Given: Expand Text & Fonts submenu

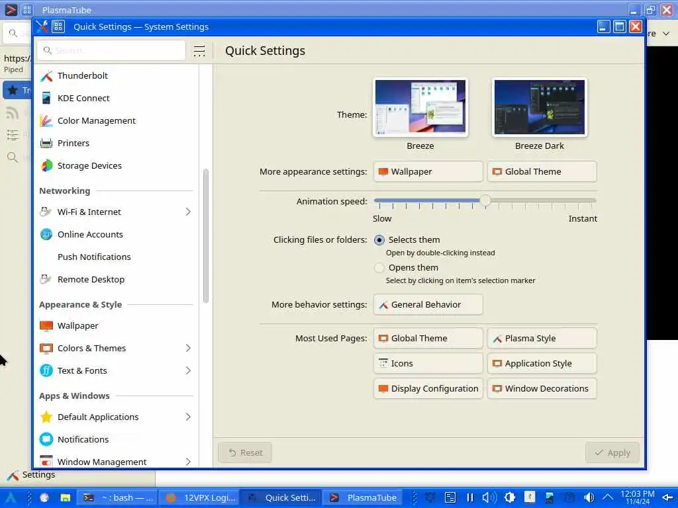Looking at the screenshot, I should coord(188,370).
